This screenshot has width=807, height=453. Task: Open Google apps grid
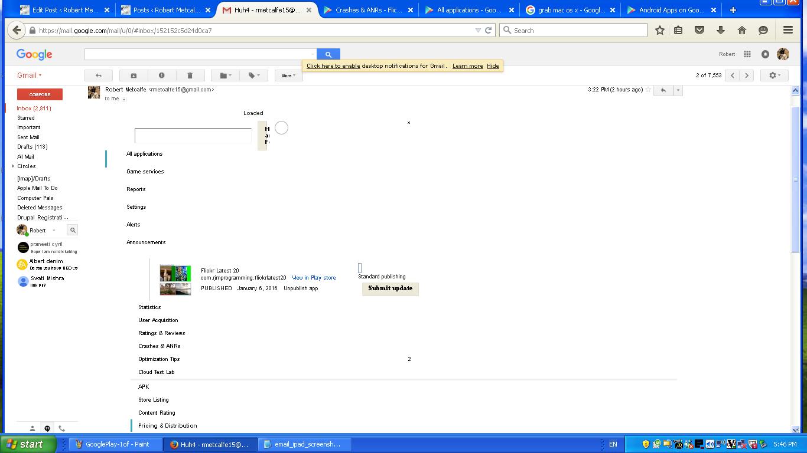(x=747, y=54)
